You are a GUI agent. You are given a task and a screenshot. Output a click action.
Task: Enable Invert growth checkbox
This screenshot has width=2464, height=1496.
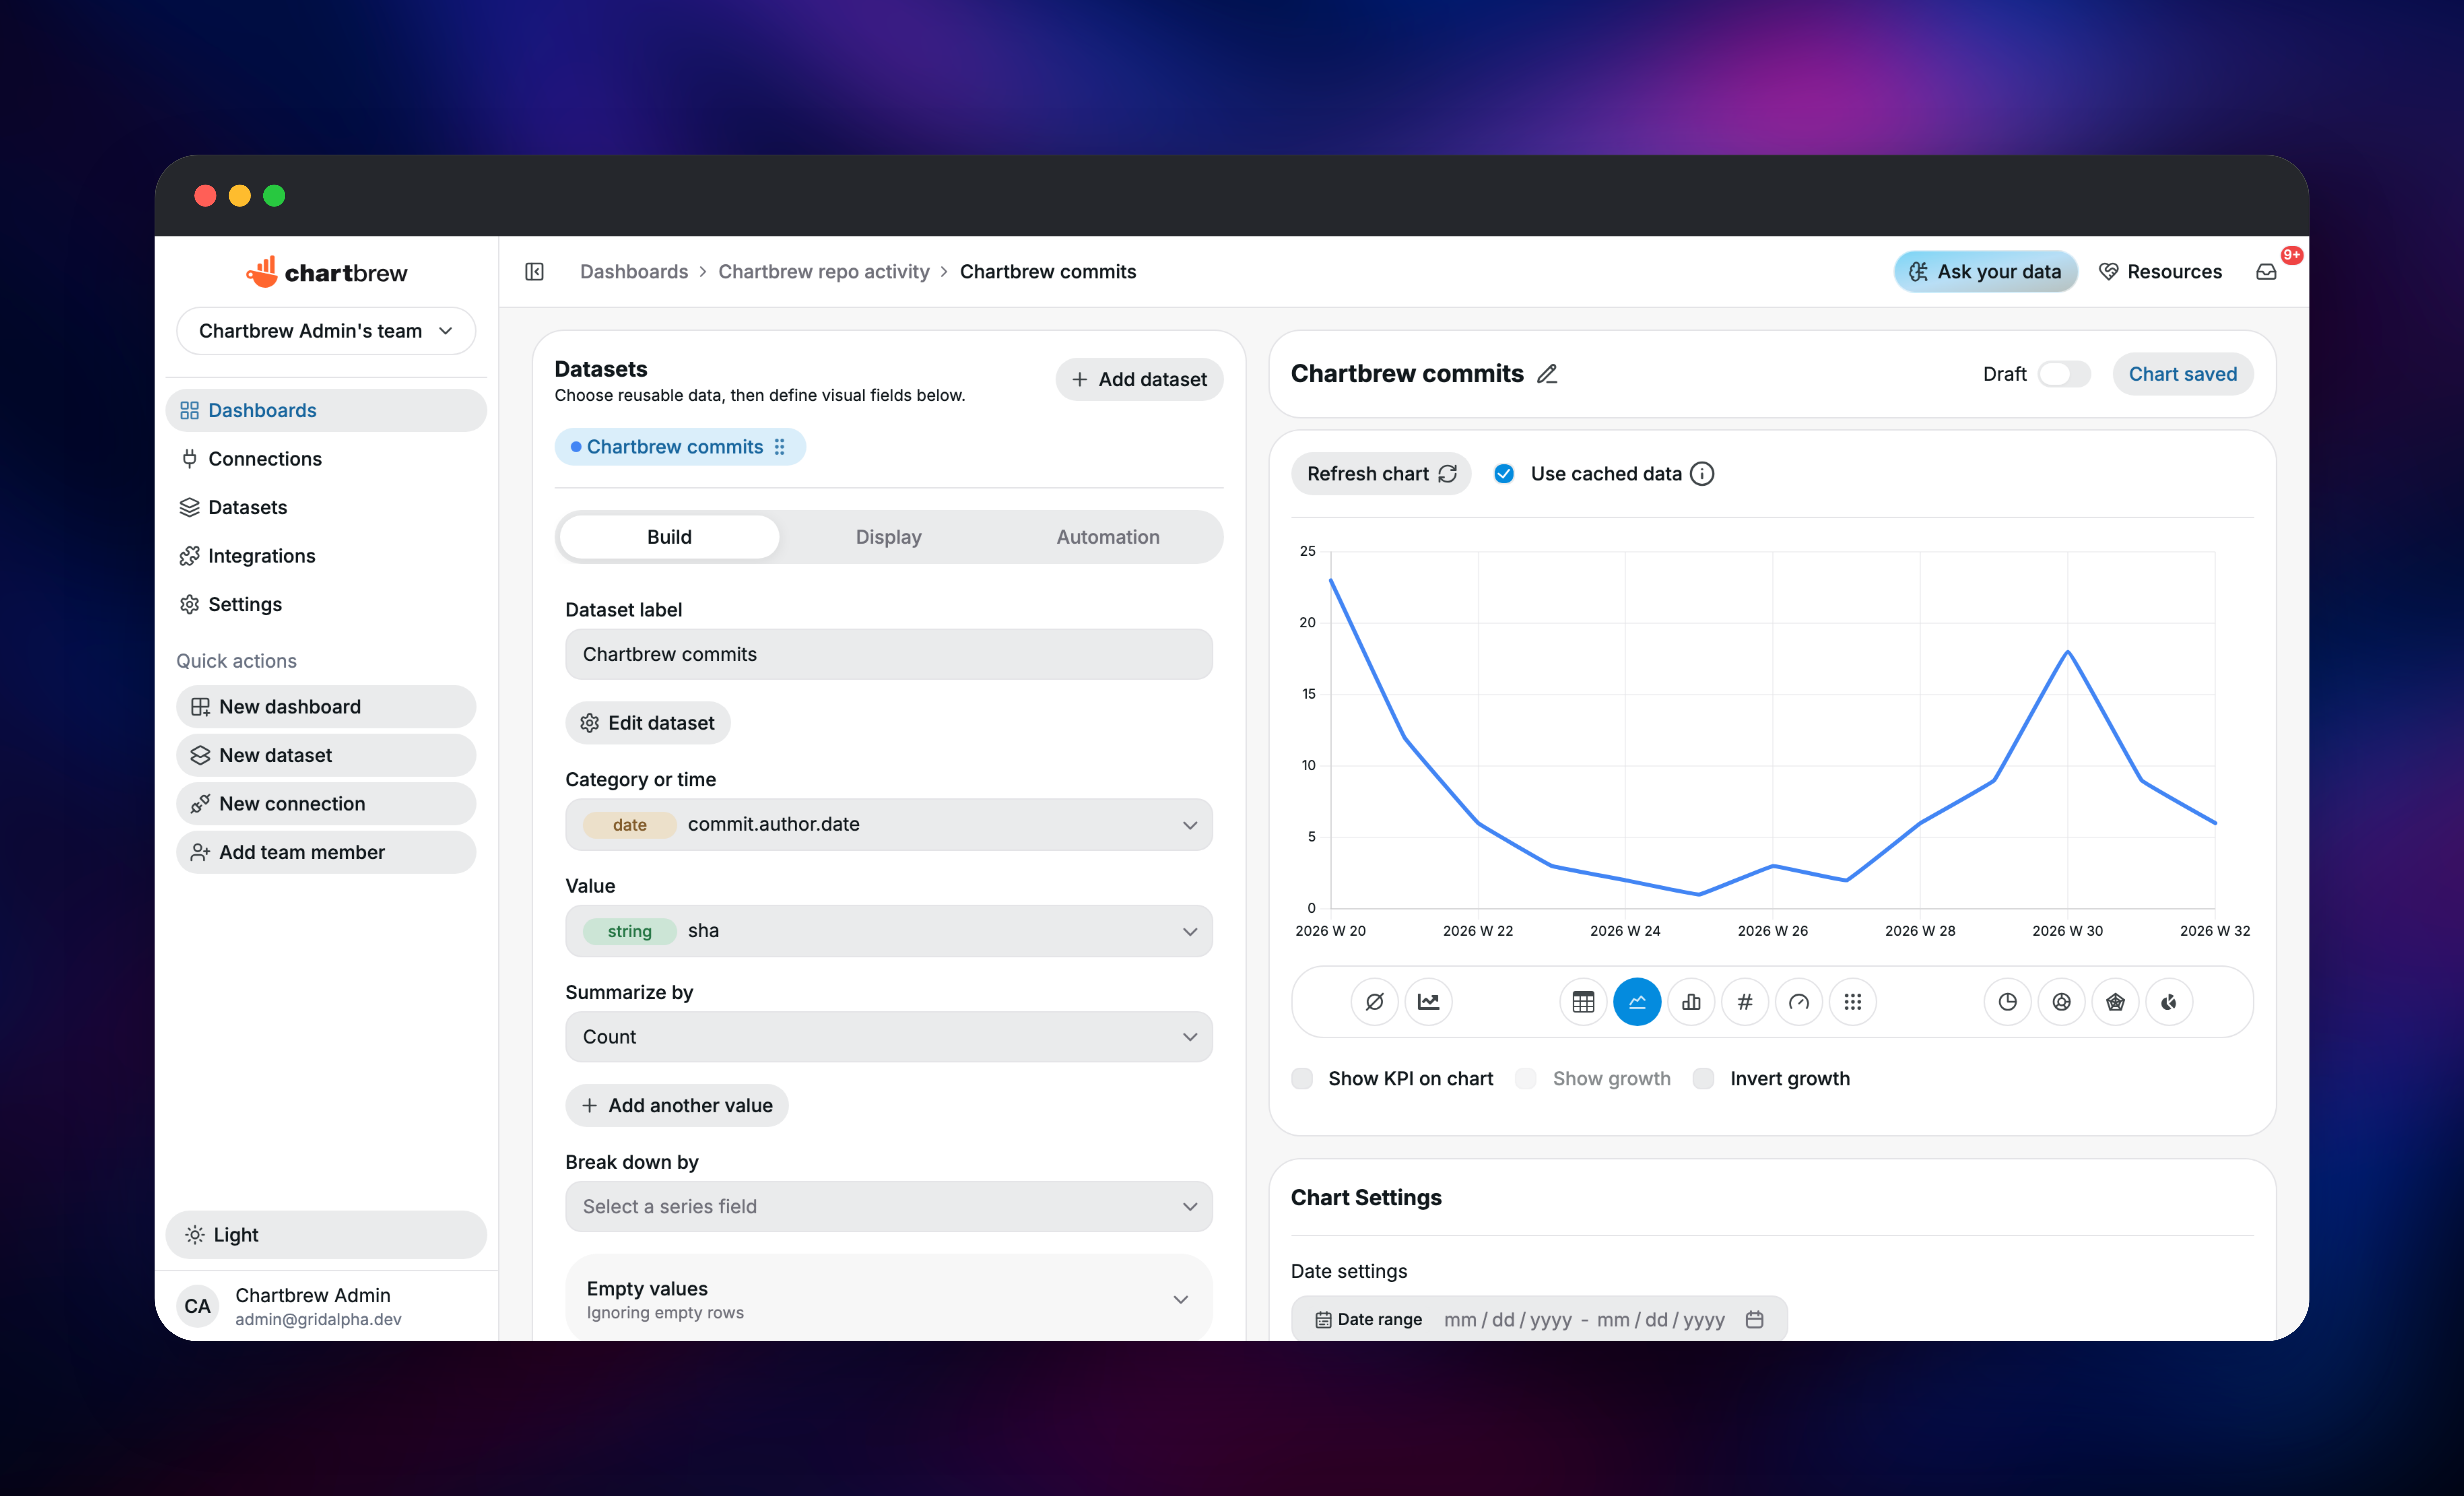[x=1704, y=1079]
